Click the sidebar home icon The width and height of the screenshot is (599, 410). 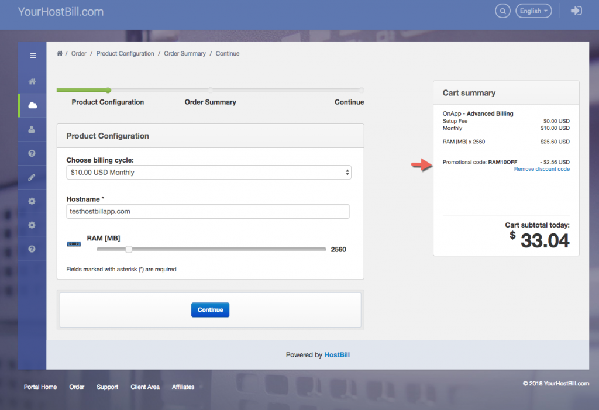click(32, 81)
